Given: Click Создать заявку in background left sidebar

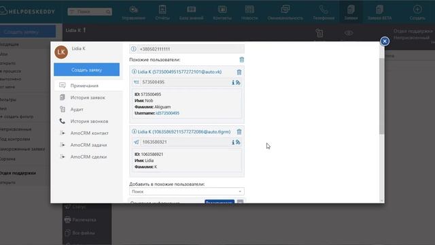Looking at the screenshot, I should tap(28, 32).
